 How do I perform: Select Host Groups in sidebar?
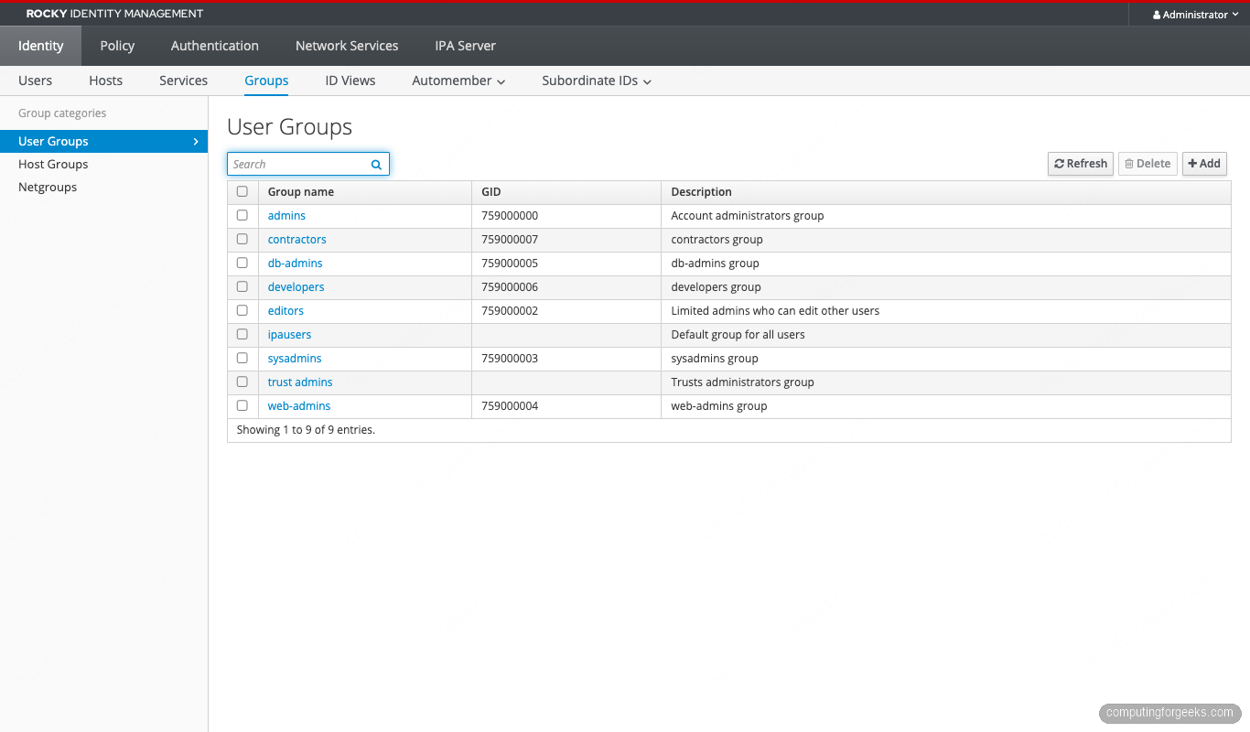[x=103, y=165]
